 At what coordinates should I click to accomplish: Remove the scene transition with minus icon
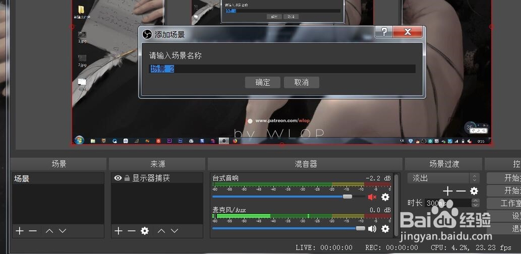pos(461,191)
